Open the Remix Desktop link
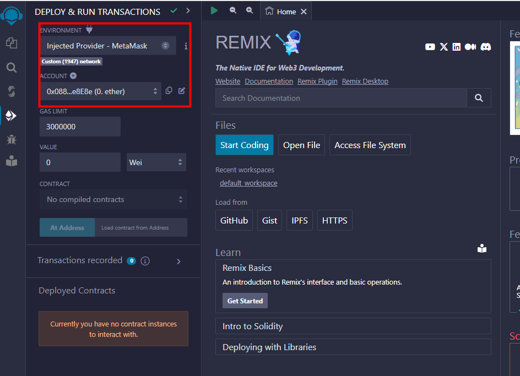Image resolution: width=520 pixels, height=376 pixels. coord(365,81)
